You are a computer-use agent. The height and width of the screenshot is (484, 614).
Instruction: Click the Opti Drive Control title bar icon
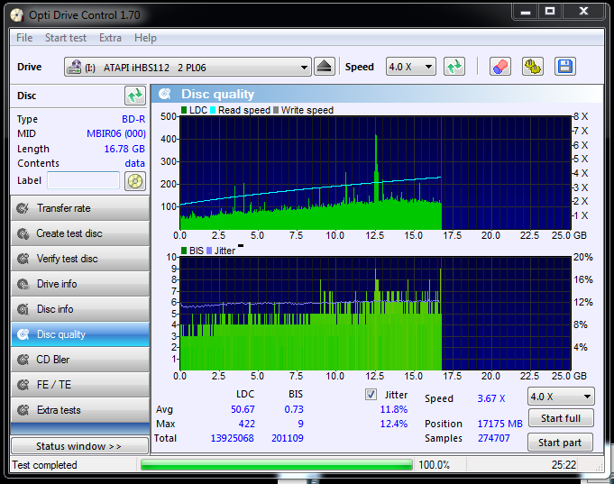click(x=17, y=15)
